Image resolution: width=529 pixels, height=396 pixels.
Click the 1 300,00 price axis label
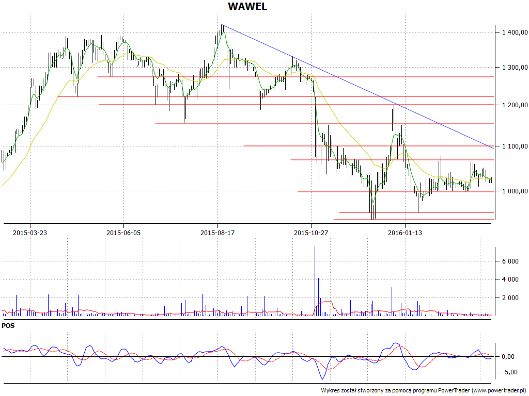coord(515,68)
